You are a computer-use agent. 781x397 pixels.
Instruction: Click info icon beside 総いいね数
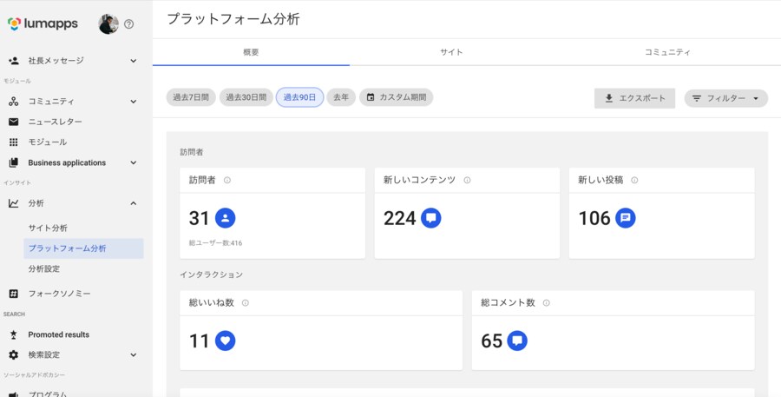tap(246, 303)
